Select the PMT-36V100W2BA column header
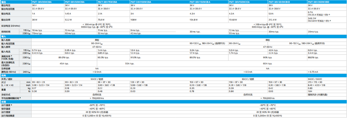The image size is (347, 122). pyautogui.click(x=141, y=2)
